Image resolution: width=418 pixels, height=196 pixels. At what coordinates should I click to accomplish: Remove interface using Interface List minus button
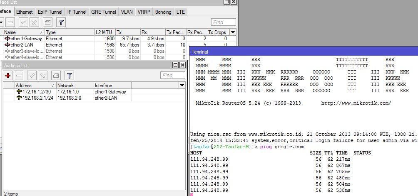[10, 22]
